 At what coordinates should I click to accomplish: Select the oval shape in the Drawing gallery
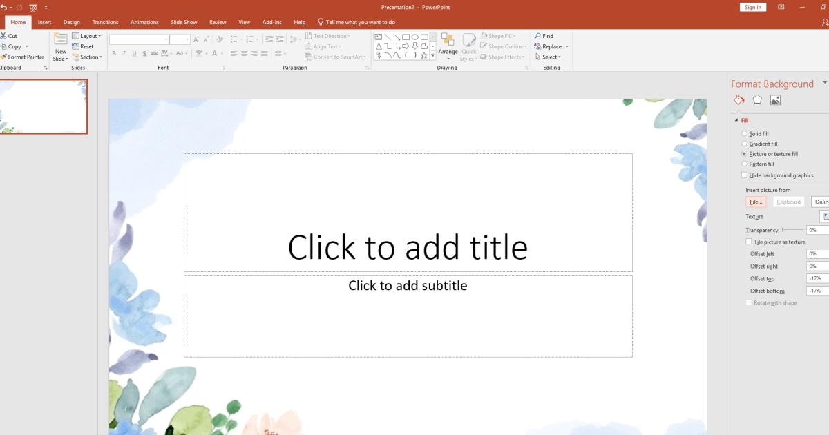415,37
